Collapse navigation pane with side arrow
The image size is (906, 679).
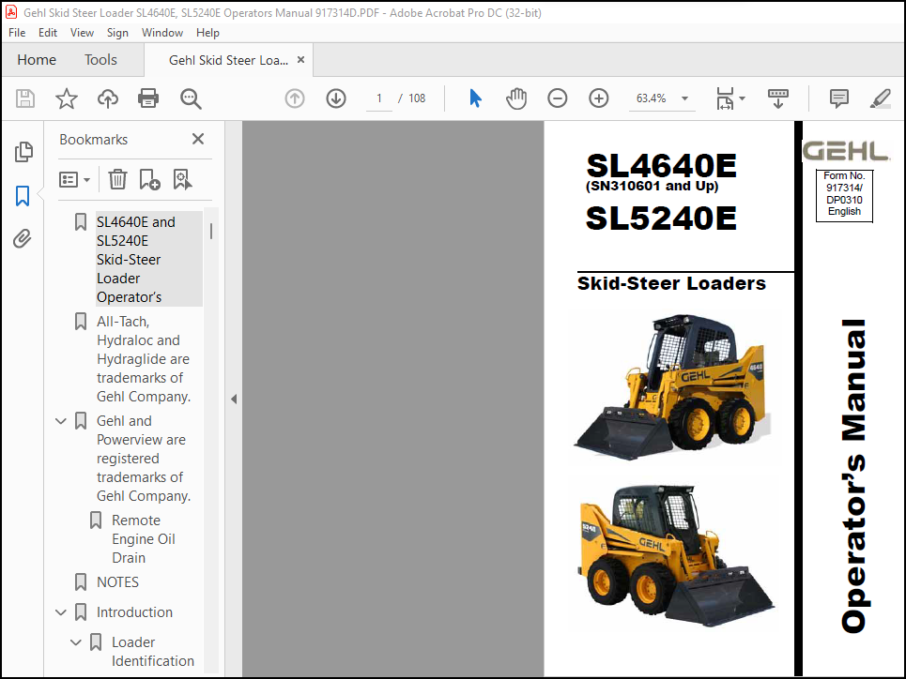(x=234, y=399)
